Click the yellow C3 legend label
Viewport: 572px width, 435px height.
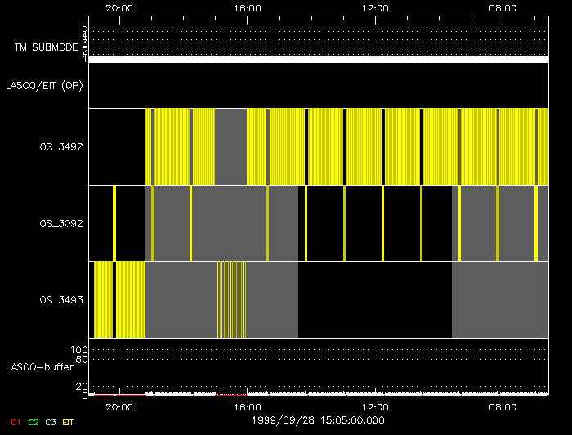coord(51,422)
